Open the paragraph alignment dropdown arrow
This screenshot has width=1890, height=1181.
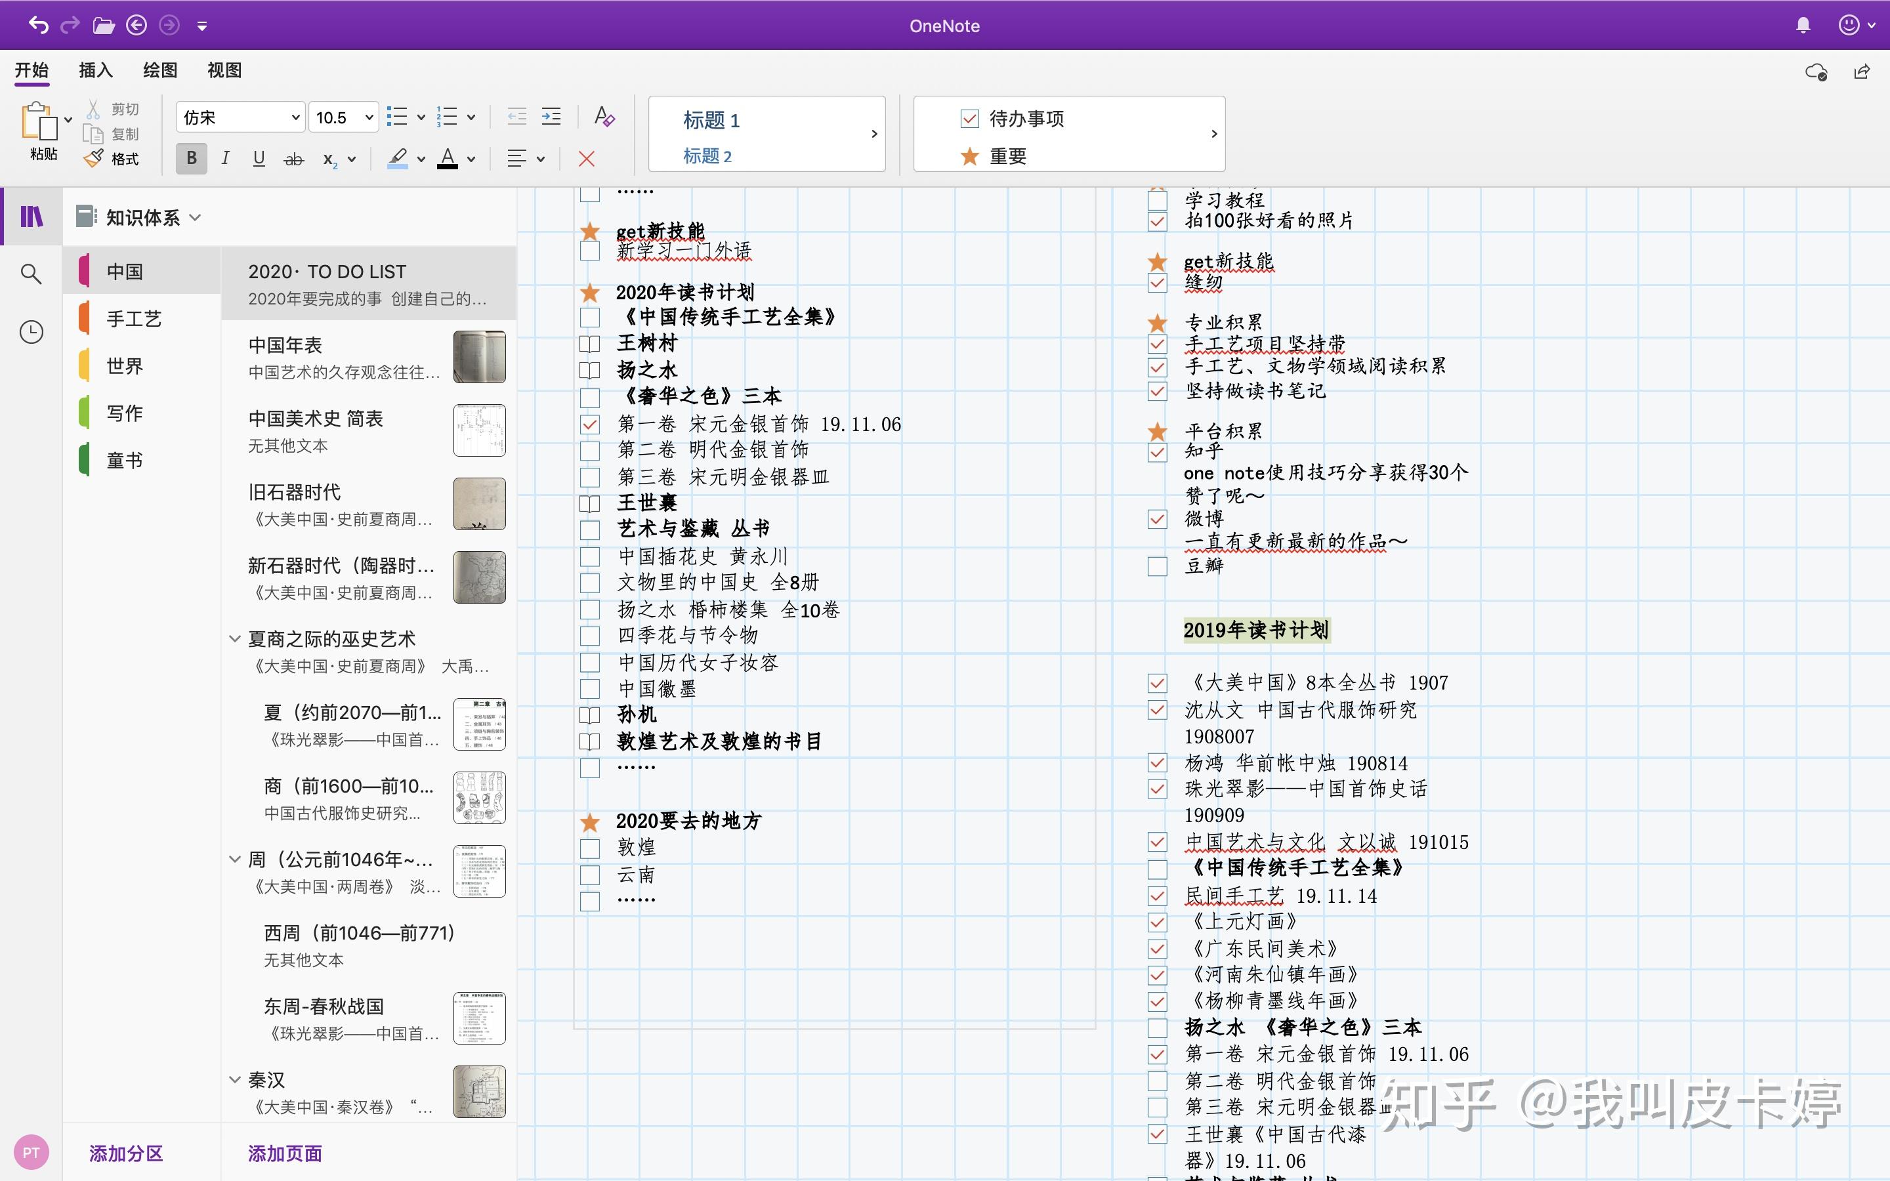541,159
